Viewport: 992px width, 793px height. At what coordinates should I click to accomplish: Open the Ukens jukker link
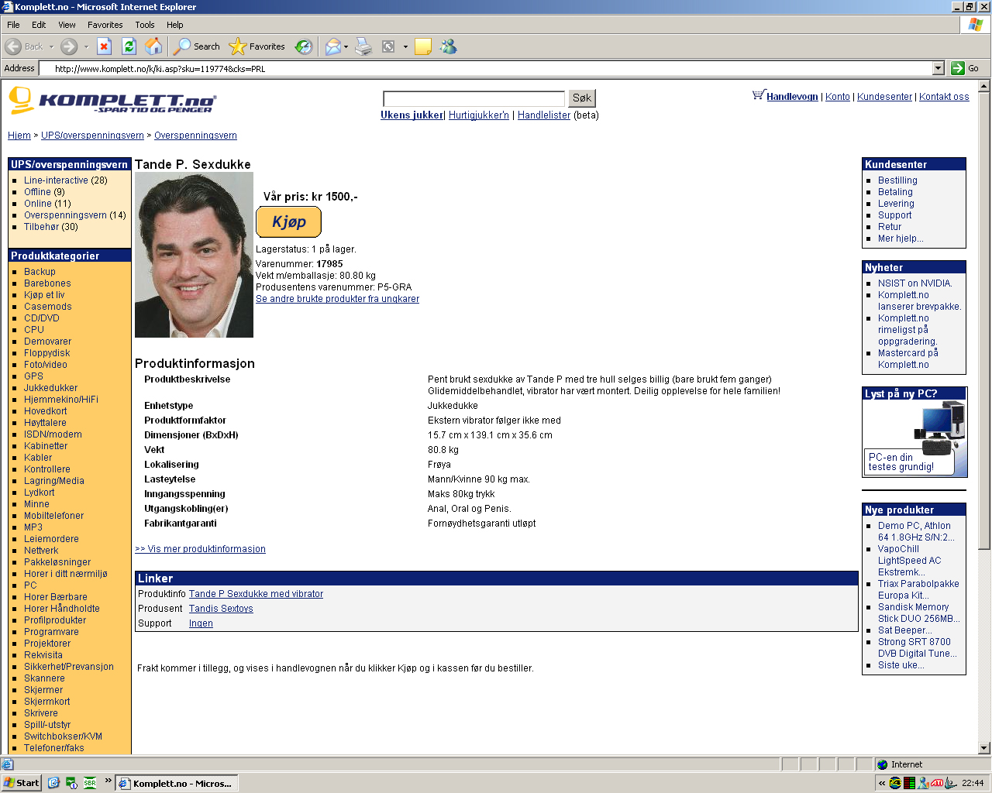coord(412,115)
